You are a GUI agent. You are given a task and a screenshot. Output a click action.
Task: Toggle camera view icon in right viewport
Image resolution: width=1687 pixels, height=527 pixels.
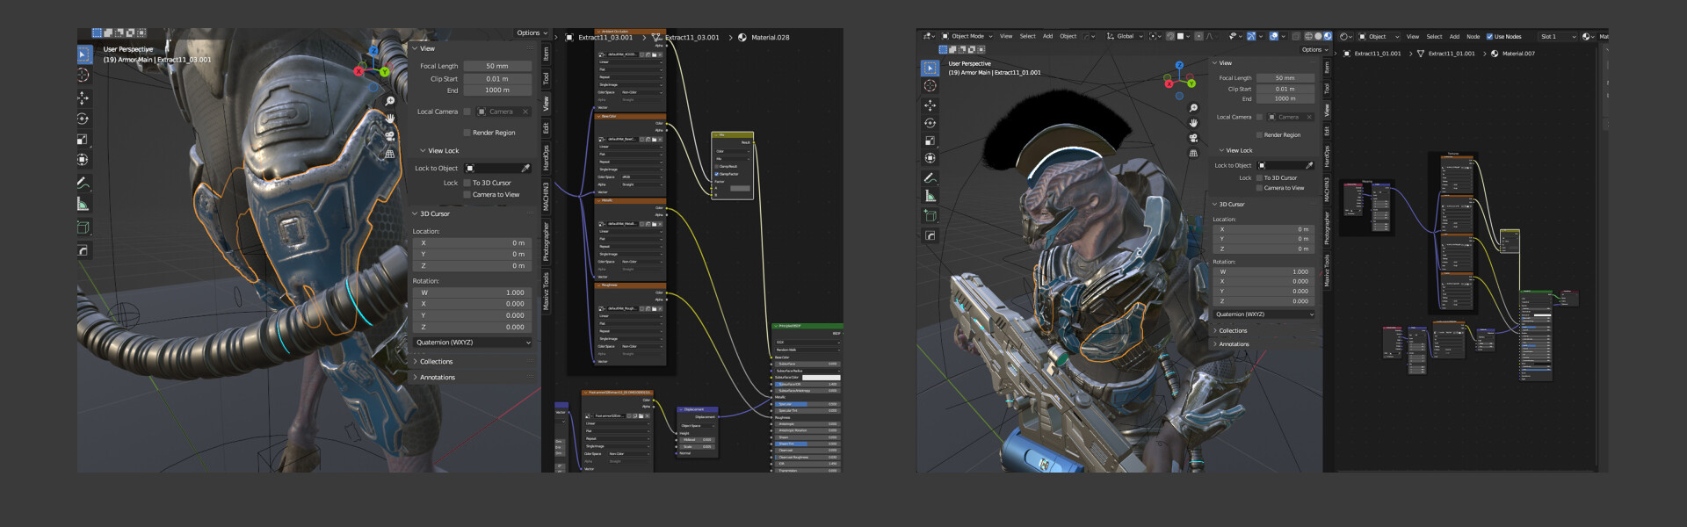[1193, 138]
